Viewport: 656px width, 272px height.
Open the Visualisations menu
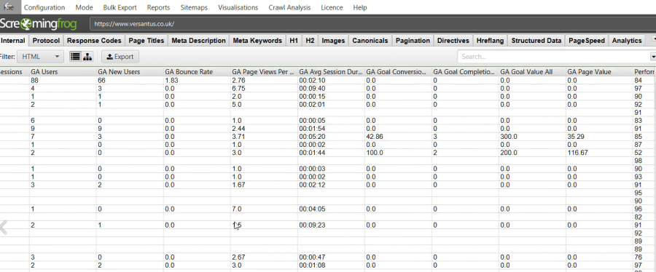pos(238,7)
